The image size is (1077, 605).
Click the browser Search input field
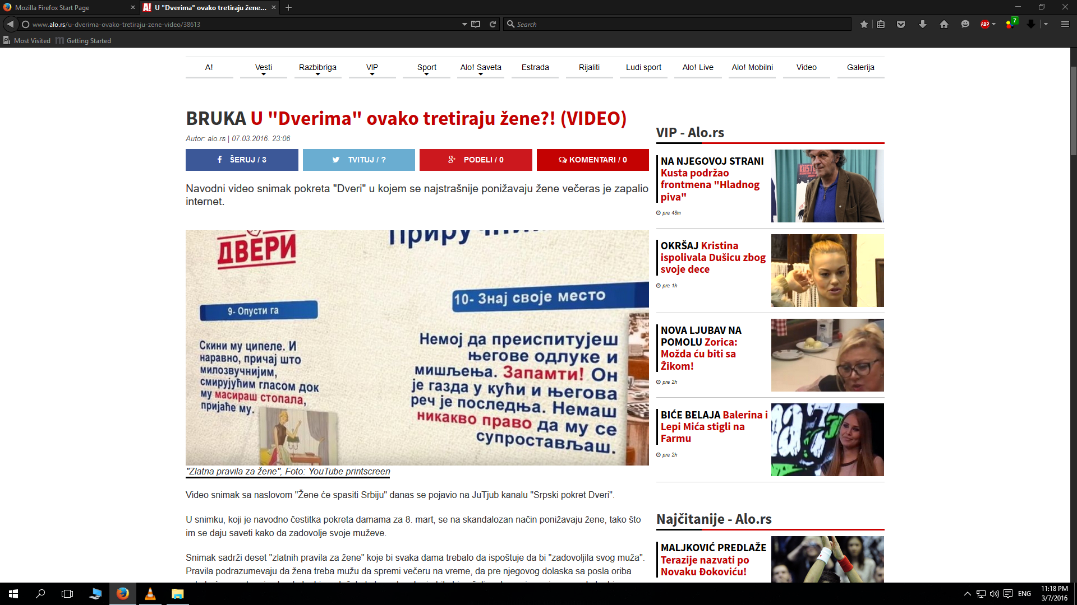click(673, 24)
